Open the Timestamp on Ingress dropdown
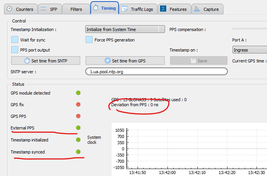Image resolution: width=267 pixels, height=176 pixels. coord(249,50)
